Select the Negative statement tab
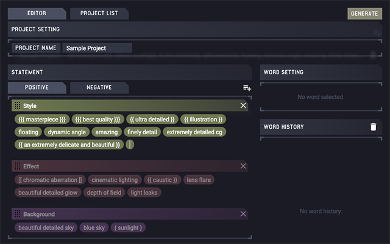 (x=98, y=87)
